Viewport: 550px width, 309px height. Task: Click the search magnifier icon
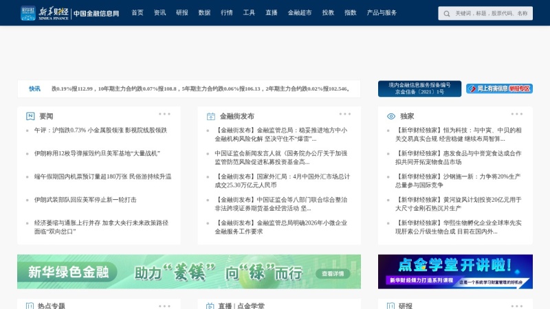446,14
